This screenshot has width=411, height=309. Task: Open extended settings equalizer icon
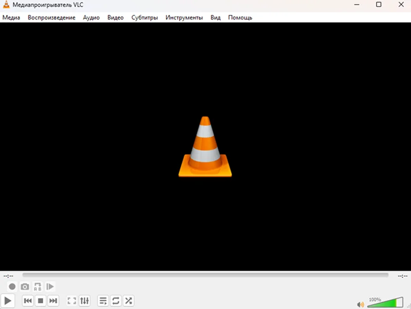tap(85, 300)
